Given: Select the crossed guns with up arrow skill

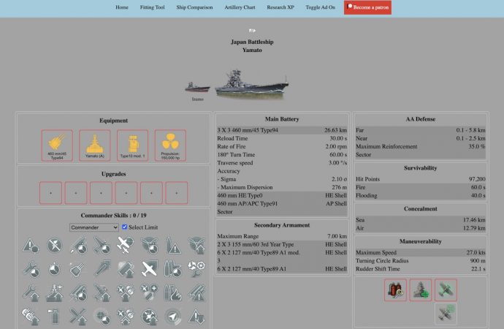Looking at the screenshot, I should click(x=78, y=317).
